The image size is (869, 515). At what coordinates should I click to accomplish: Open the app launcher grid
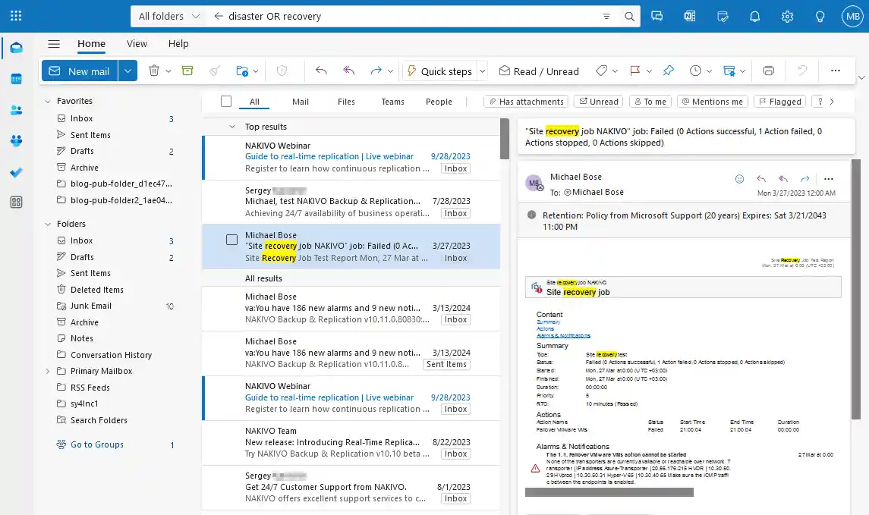(16, 16)
